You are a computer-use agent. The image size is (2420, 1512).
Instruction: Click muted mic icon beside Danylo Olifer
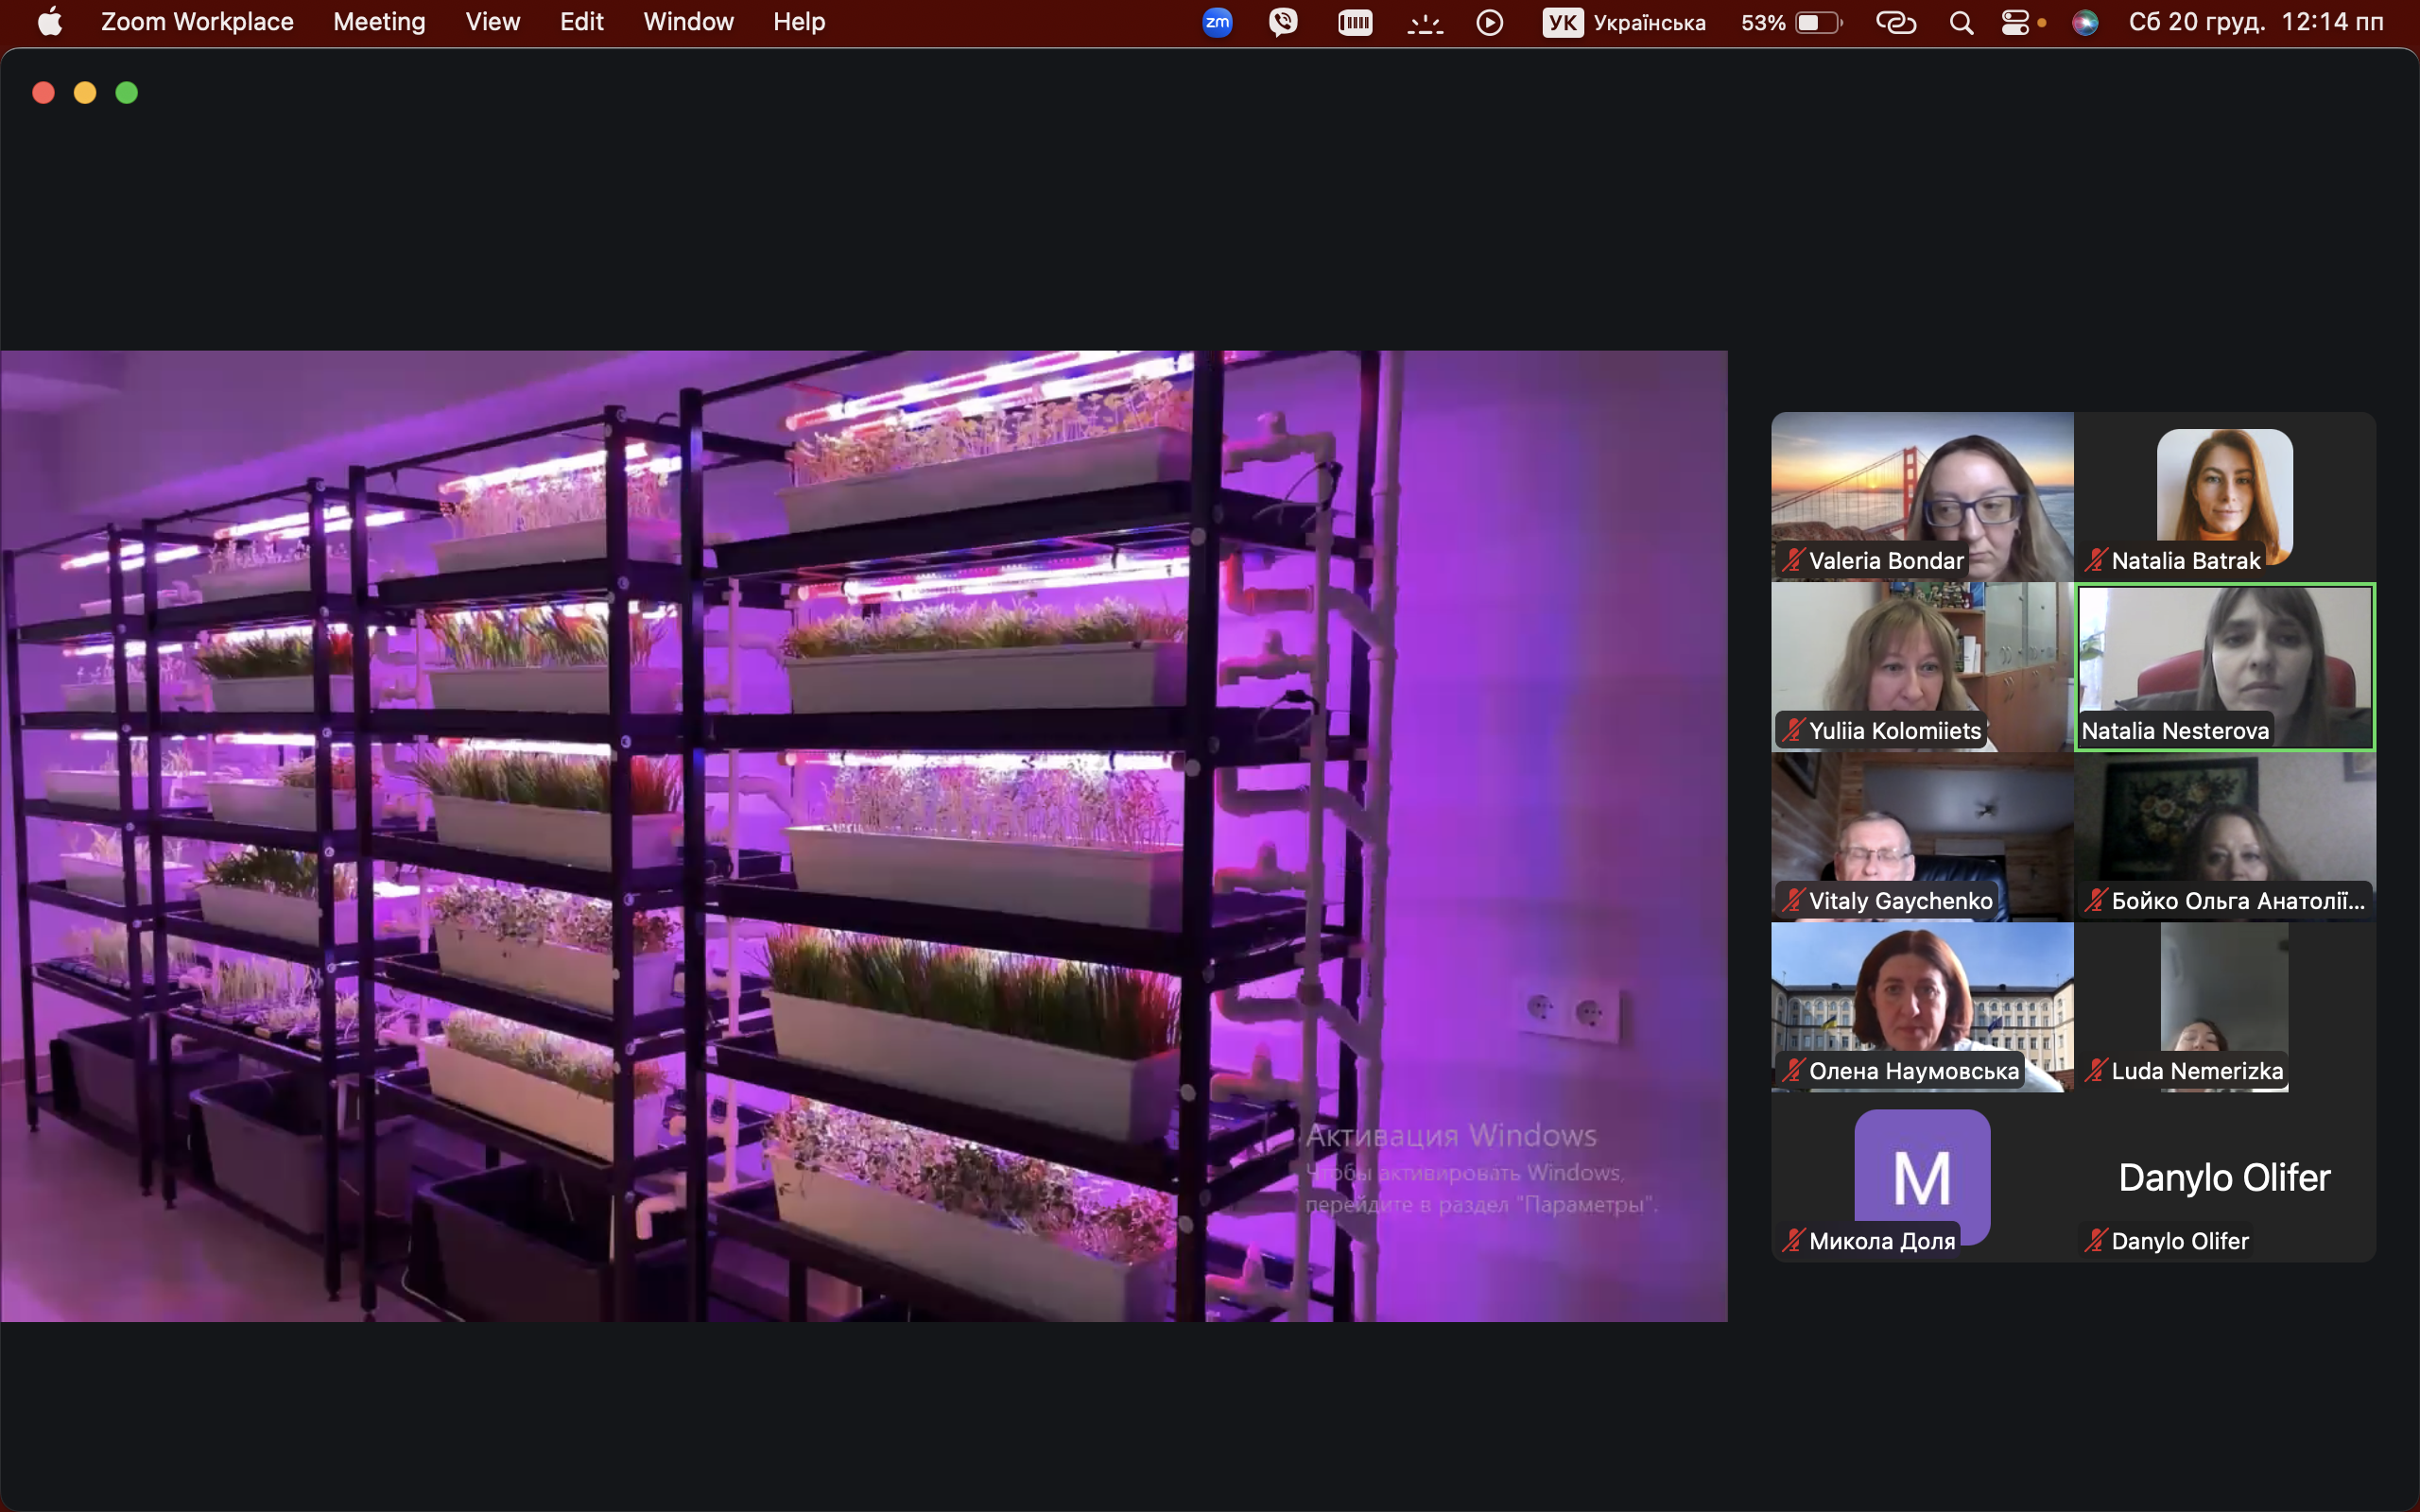click(x=2095, y=1241)
